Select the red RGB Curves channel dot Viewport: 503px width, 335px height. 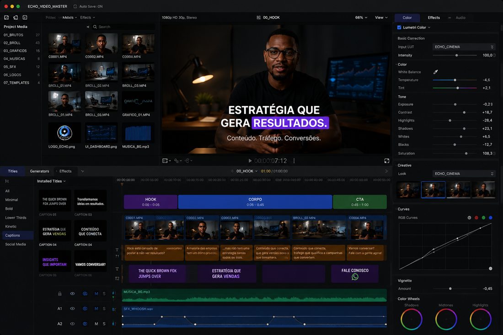(476, 218)
